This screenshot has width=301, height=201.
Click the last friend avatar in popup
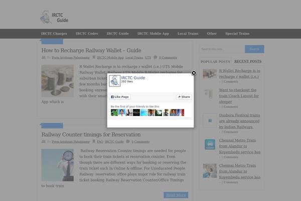tap(181, 113)
